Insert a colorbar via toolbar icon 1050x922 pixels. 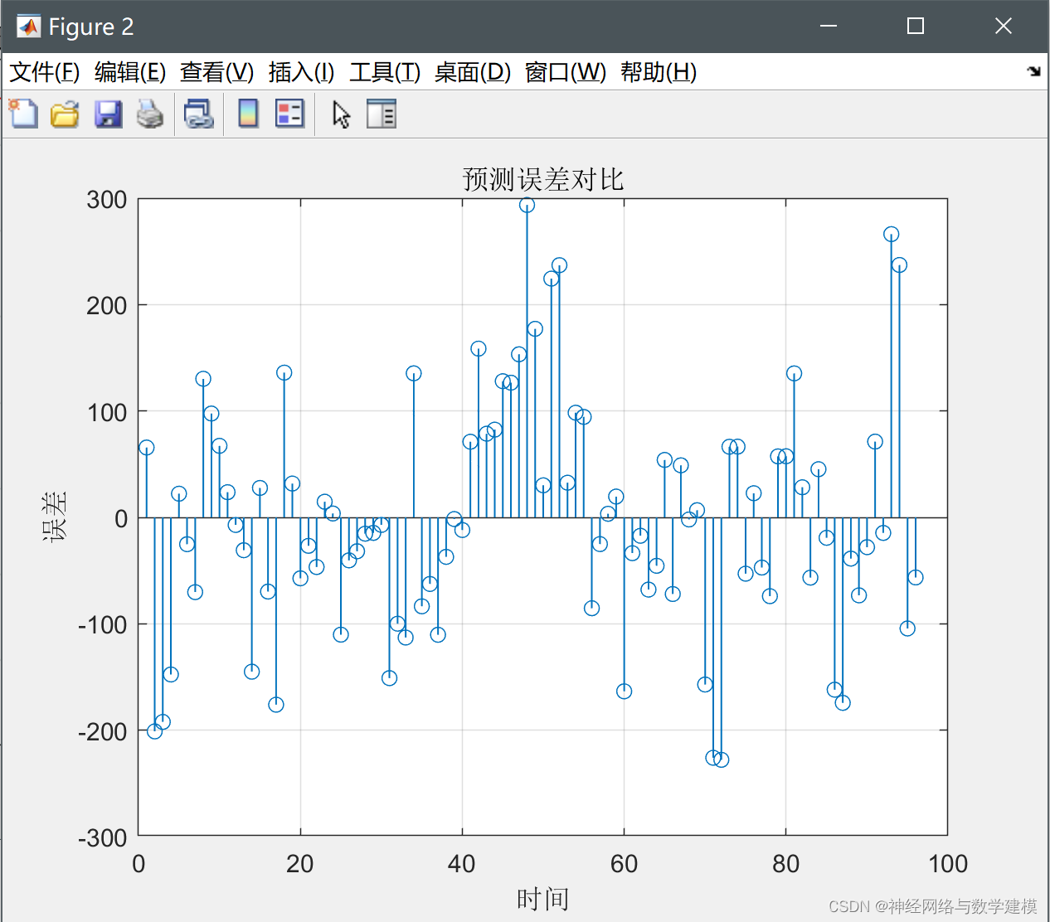coord(248,114)
